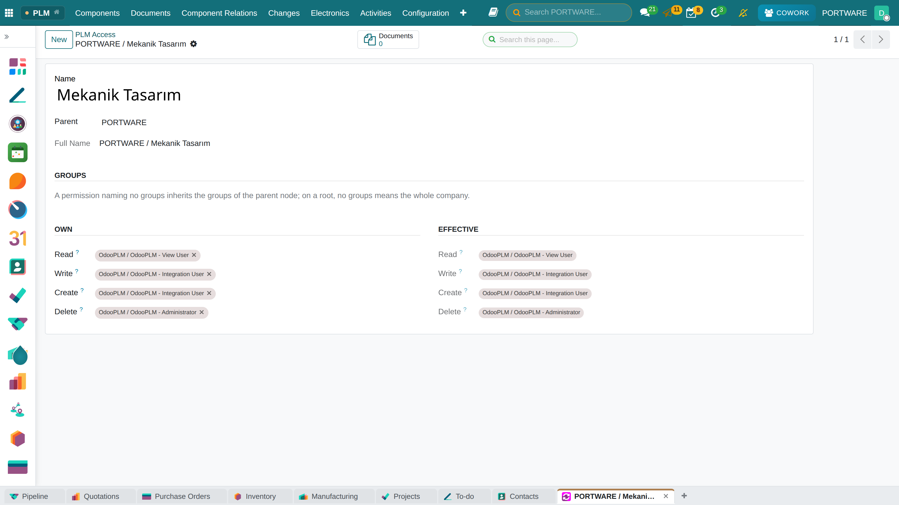The height and width of the screenshot is (505, 899).
Task: Open the handshake CRM app in sidebar
Action: pyautogui.click(x=17, y=324)
